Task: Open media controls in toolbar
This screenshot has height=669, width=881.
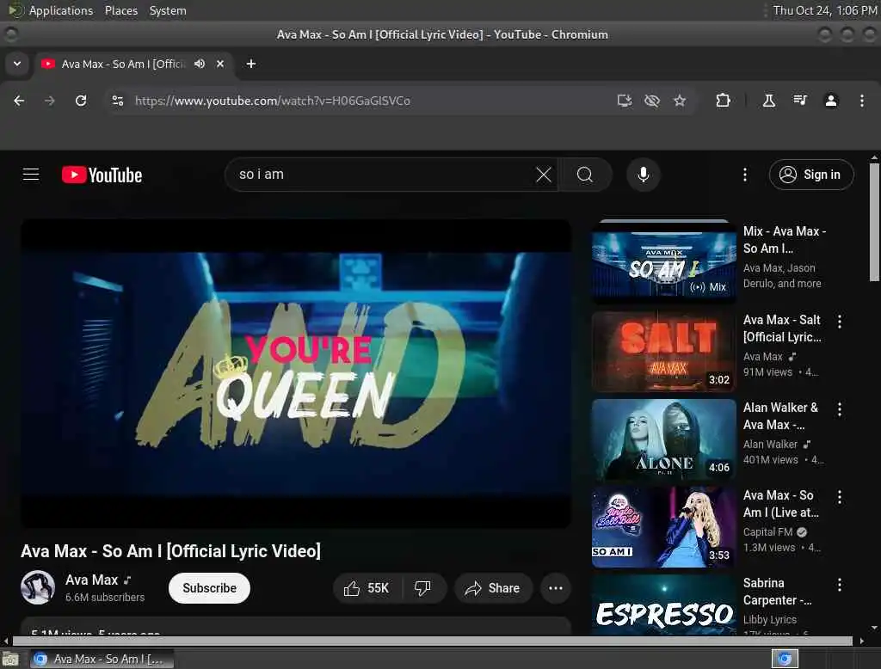Action: 800,101
